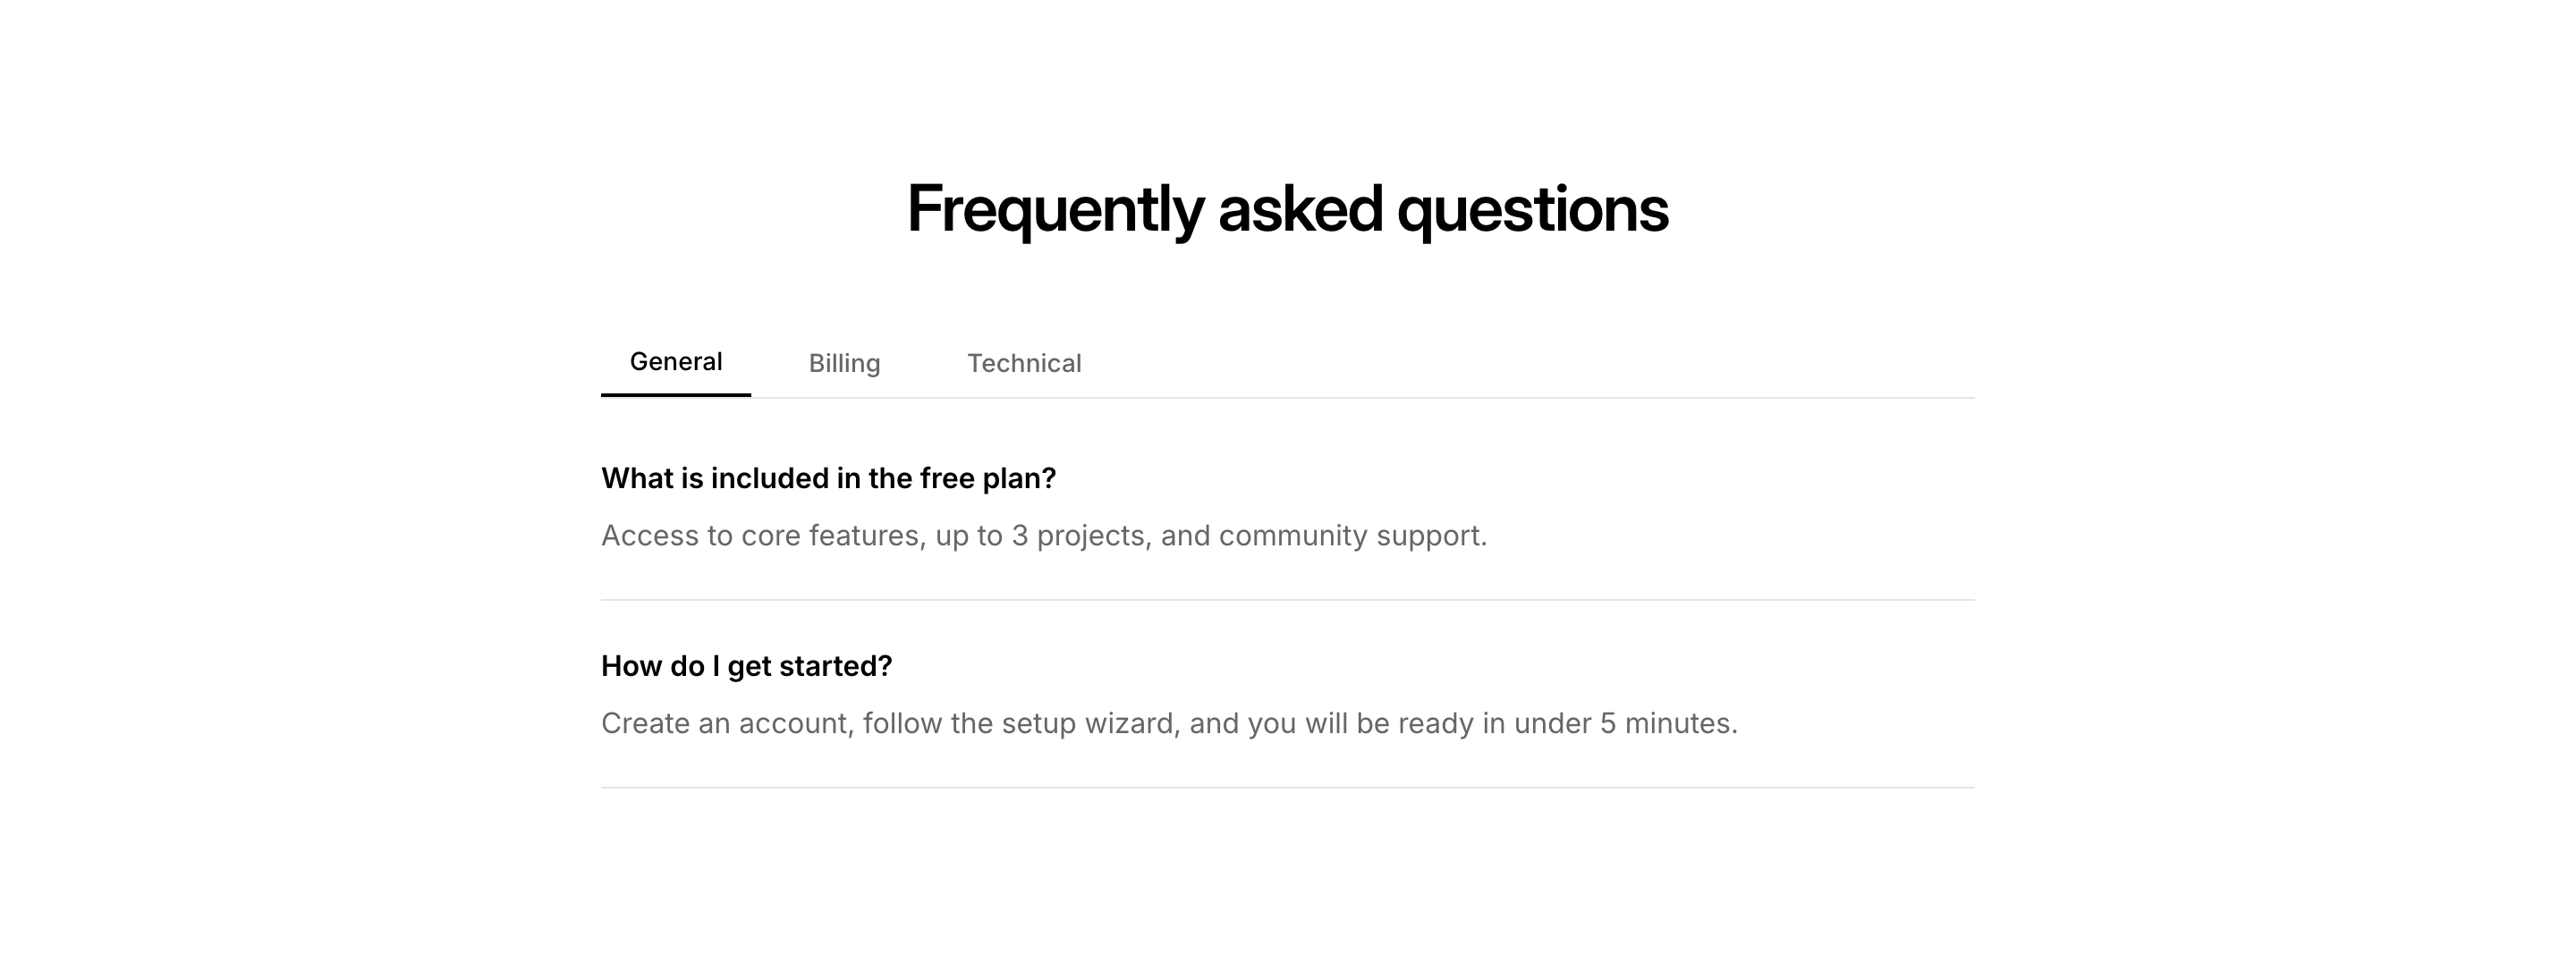2576x962 pixels.
Task: Switch to the Billing tab
Action: (844, 363)
